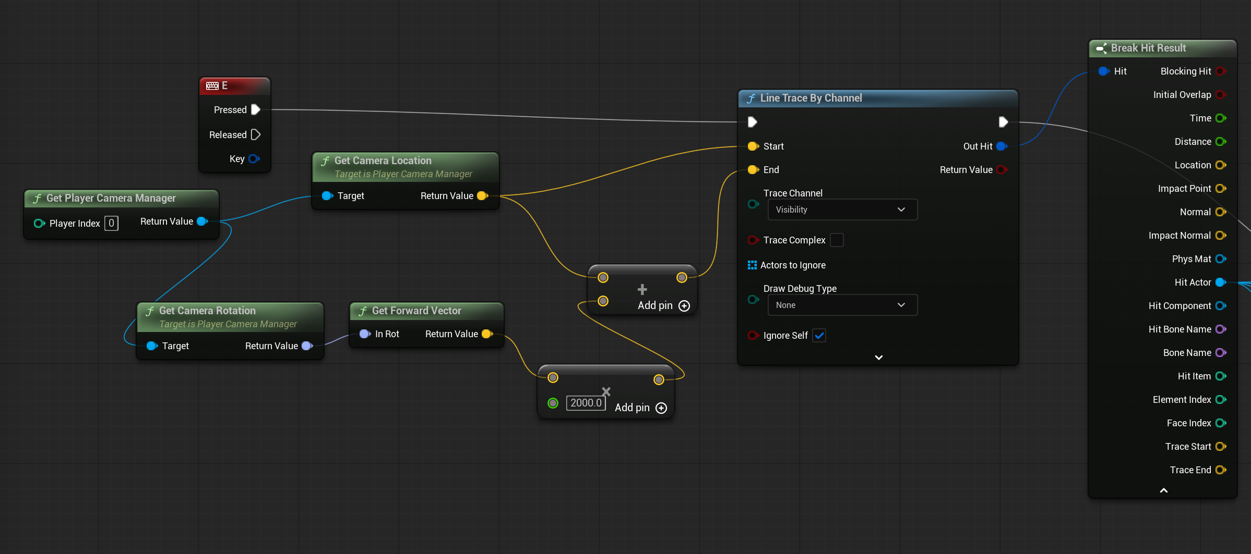Click the add node output pin

(x=682, y=277)
